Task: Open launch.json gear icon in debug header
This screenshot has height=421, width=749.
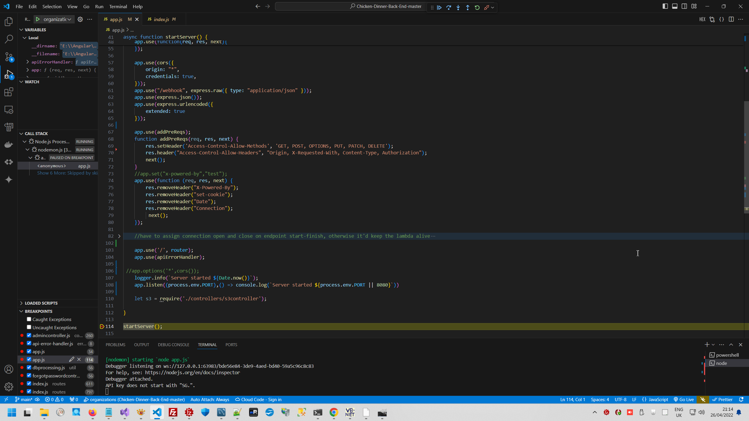Action: point(80,19)
